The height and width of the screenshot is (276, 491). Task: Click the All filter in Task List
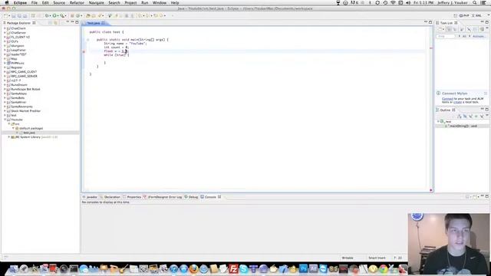(x=464, y=36)
